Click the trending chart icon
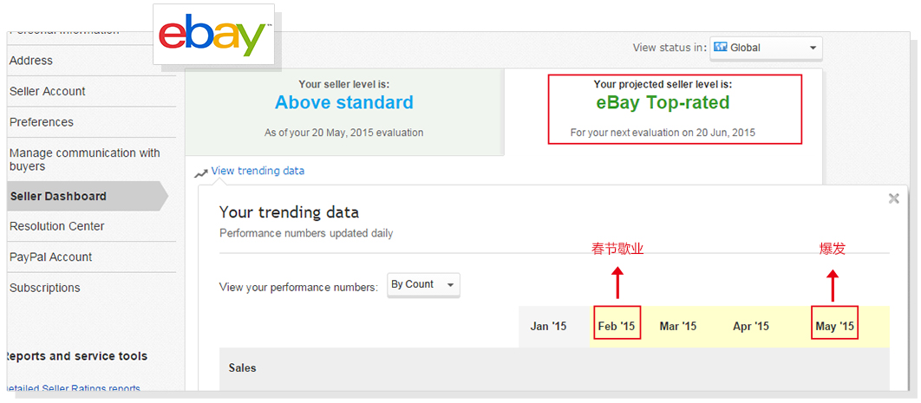This screenshot has height=403, width=921. click(201, 172)
